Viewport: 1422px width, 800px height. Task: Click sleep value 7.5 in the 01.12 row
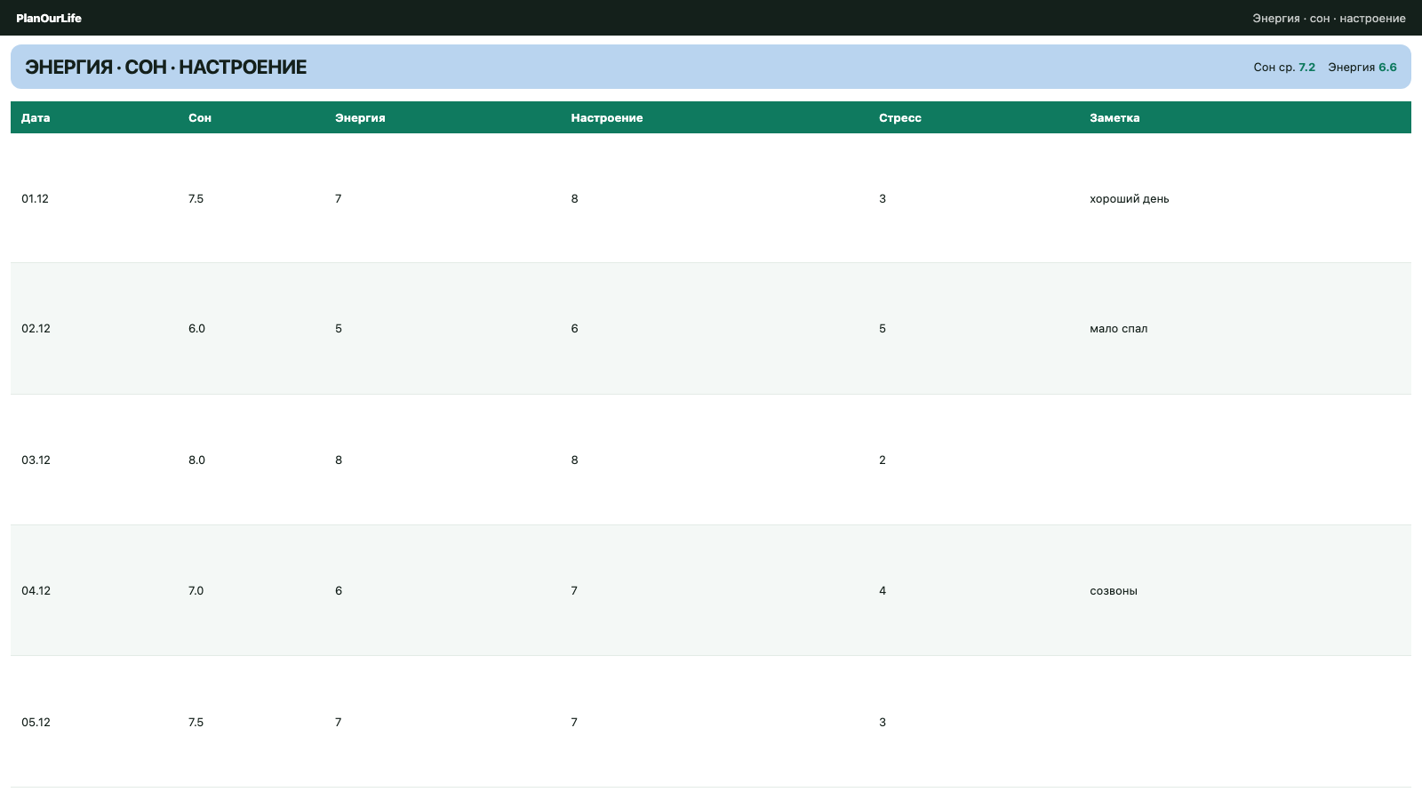coord(196,198)
